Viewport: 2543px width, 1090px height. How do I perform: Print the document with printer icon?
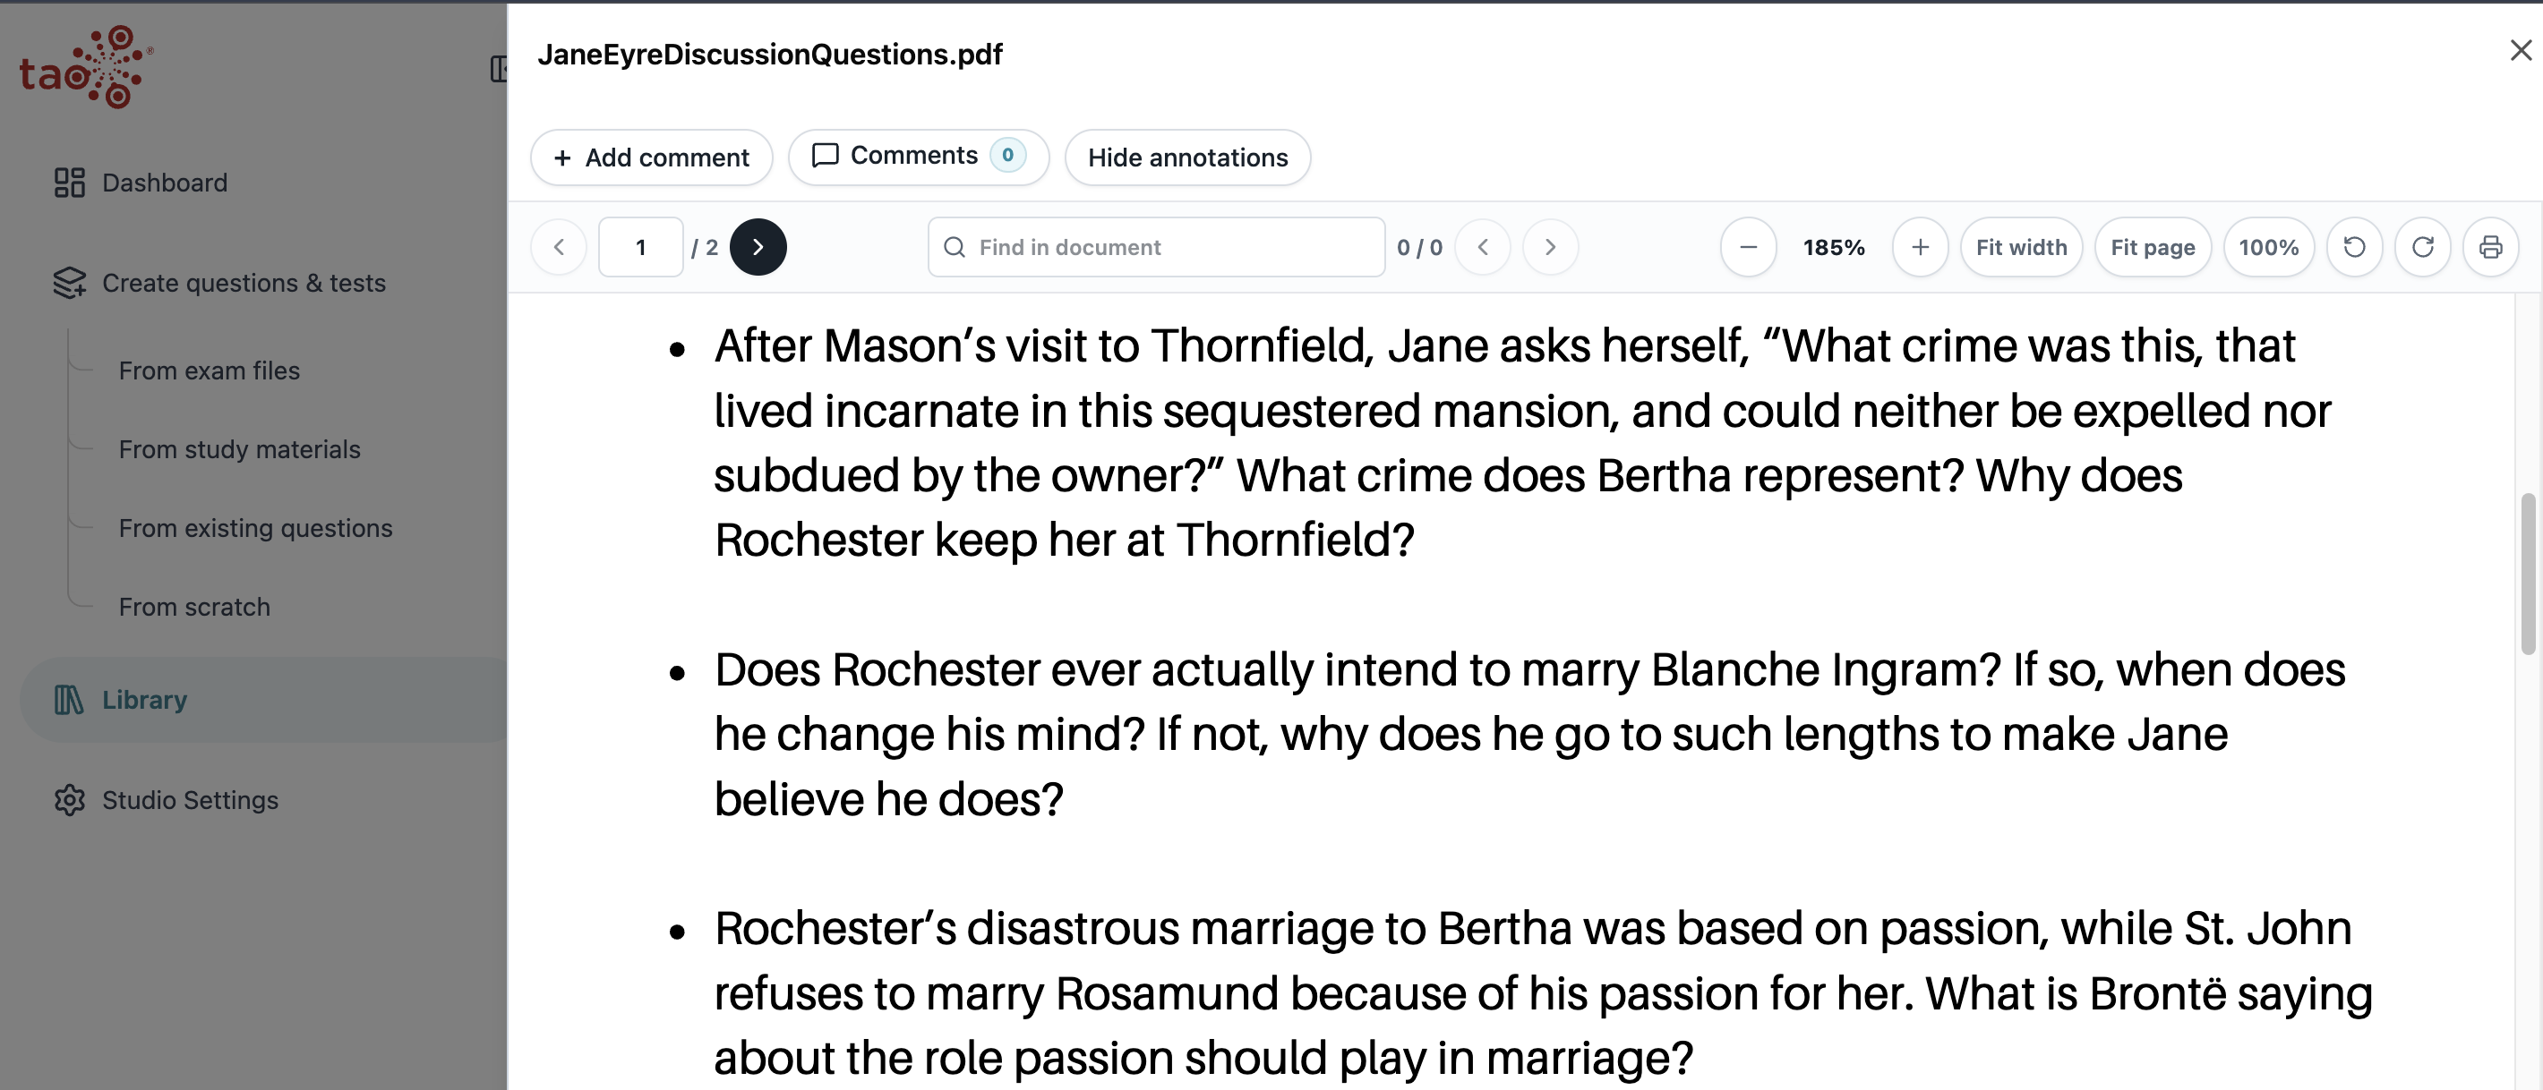pos(2491,247)
